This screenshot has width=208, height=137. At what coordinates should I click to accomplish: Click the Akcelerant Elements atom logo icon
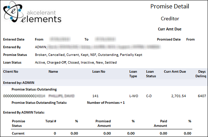point(13,12)
